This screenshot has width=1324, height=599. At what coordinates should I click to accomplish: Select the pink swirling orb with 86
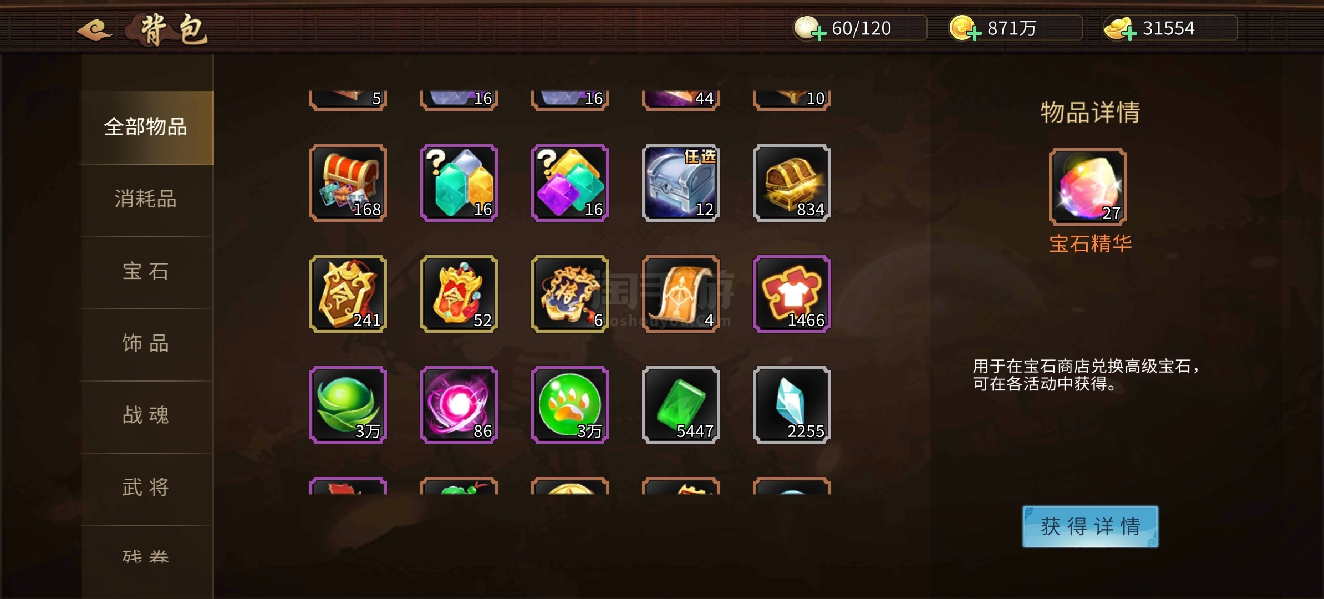[x=459, y=405]
